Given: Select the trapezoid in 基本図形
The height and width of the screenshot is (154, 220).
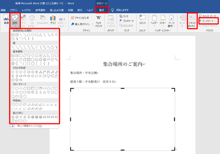Looking at the screenshot, I should (x=29, y=55).
